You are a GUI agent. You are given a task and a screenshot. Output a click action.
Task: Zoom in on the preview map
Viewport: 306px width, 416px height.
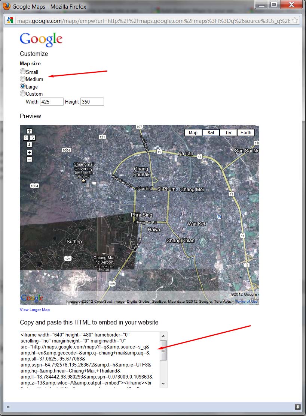pos(29,153)
